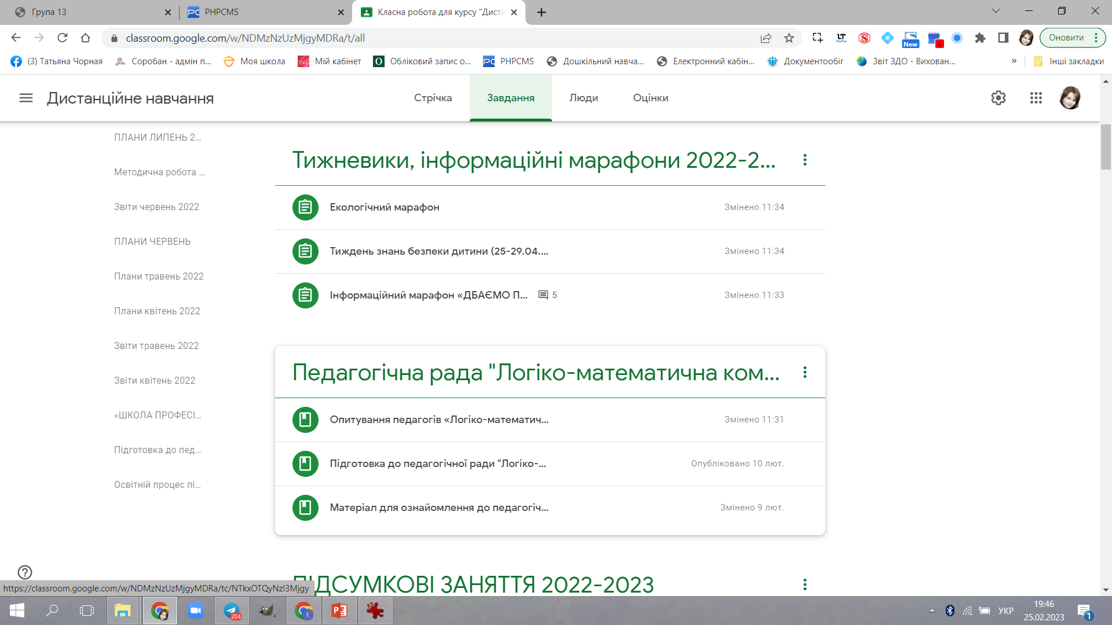Open options menu for ПІДСУМКОВІ ЗАНЯТТЯ topic
Screen dimensions: 1112x625
(804, 584)
